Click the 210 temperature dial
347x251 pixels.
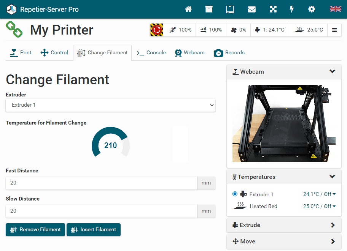coord(111,145)
